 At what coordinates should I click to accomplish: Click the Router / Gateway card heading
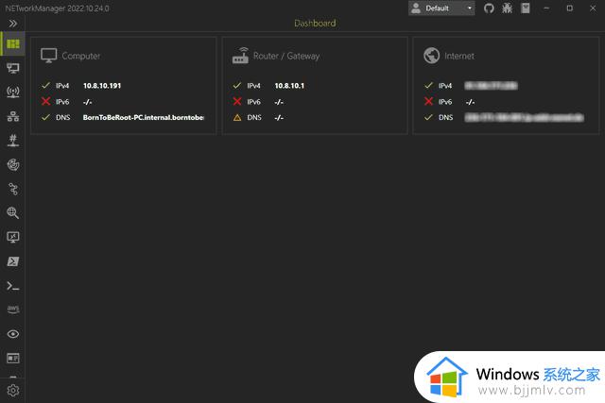coord(286,56)
